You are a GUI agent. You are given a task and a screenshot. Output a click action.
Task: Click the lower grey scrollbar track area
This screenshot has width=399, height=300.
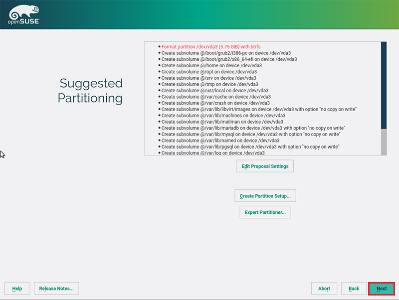[384, 142]
